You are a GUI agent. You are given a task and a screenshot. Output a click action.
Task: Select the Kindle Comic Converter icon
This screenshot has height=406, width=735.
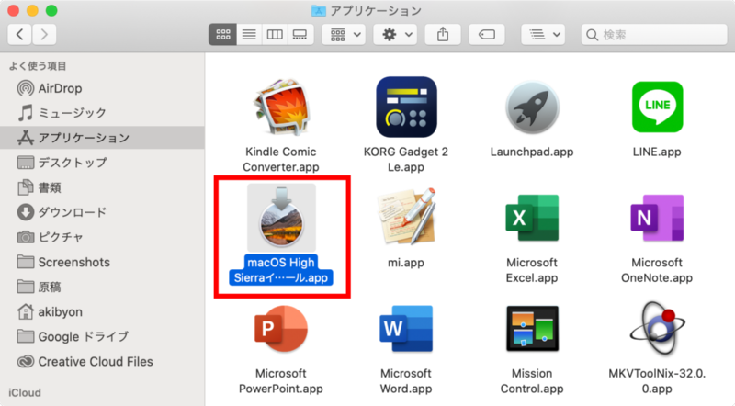(282, 107)
